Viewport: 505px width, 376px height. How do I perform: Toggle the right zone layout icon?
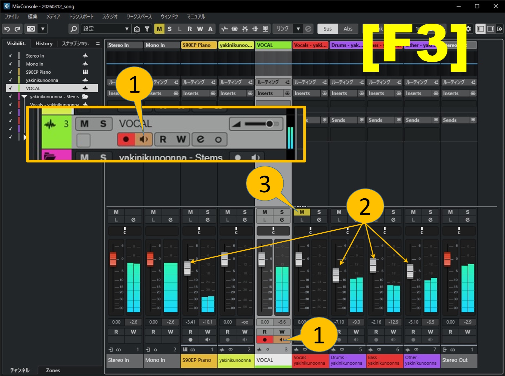[x=491, y=29]
